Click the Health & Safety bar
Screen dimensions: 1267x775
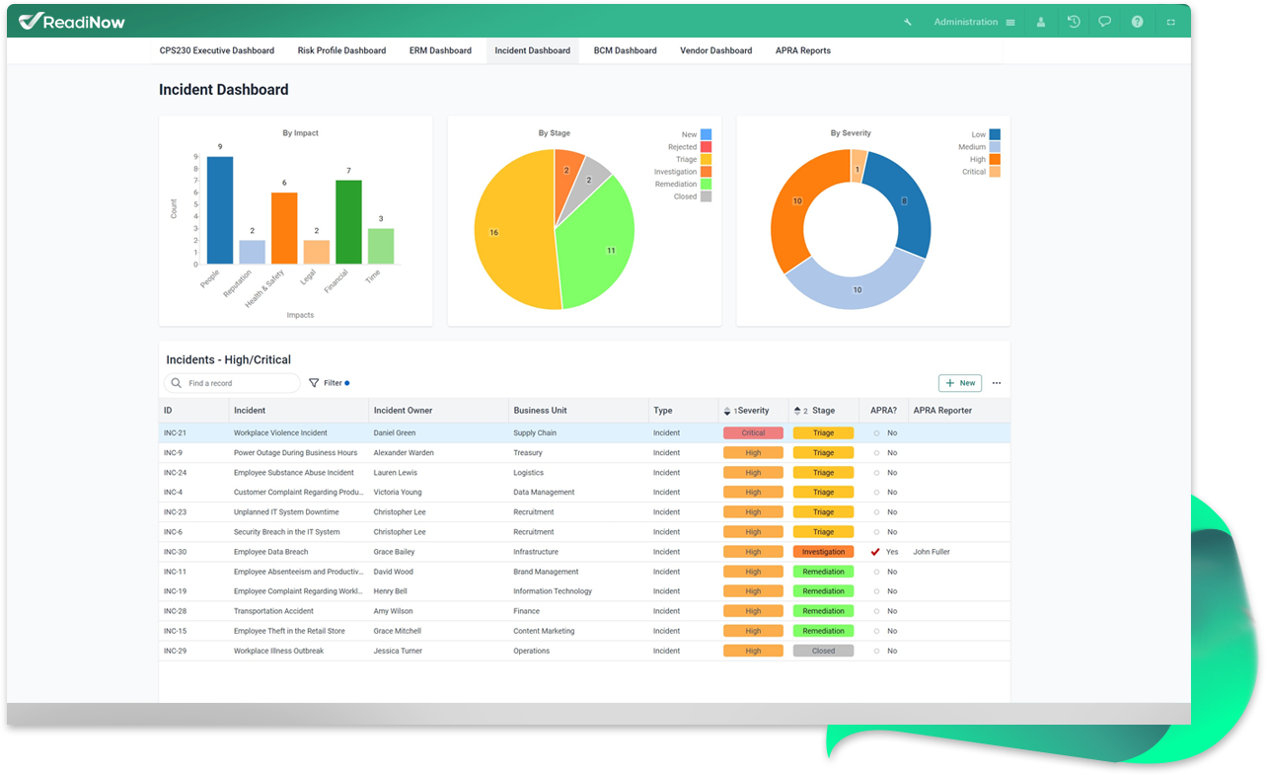284,228
